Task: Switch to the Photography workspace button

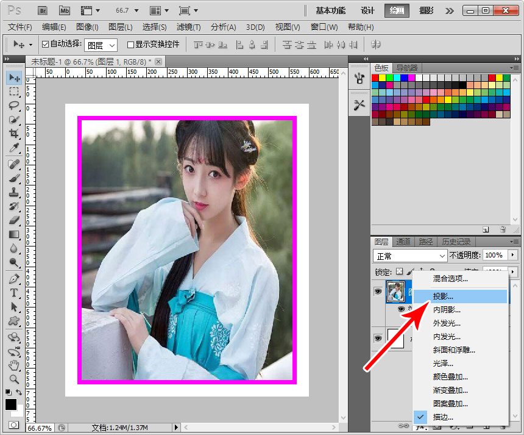Action: coord(427,11)
